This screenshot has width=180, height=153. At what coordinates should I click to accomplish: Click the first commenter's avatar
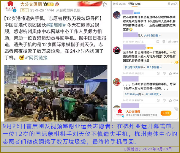click(117, 15)
